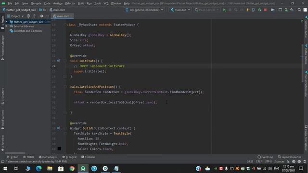
Task: Open SDK Manager icon in toolbar
Action: tap(292, 10)
